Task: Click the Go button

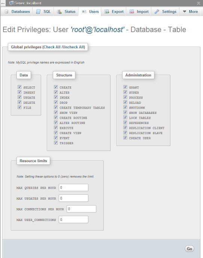Action: pos(190,249)
